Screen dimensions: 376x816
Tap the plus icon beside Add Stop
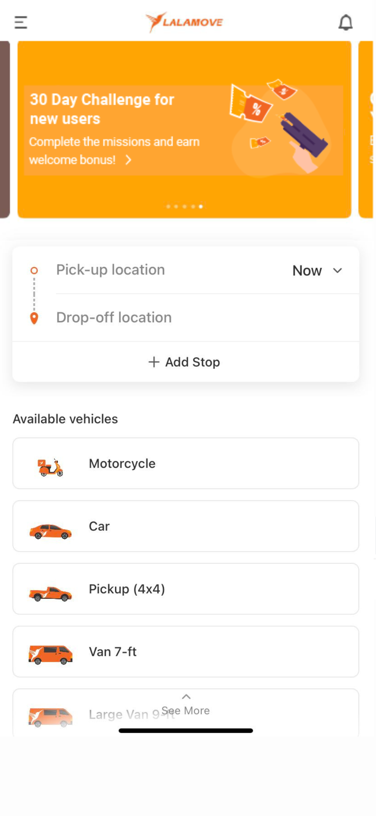[x=154, y=362]
